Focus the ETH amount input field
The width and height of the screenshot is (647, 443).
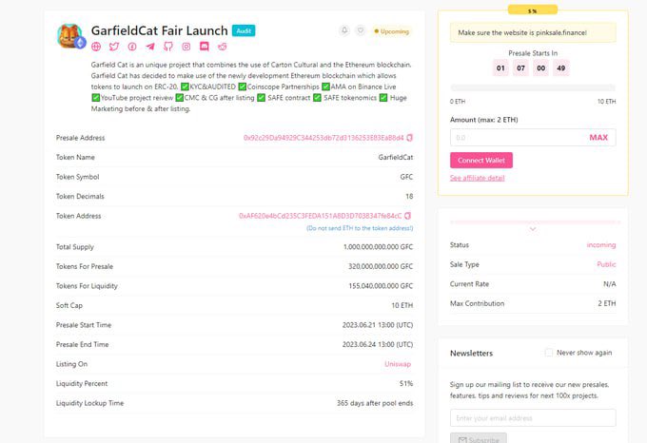[x=533, y=138]
